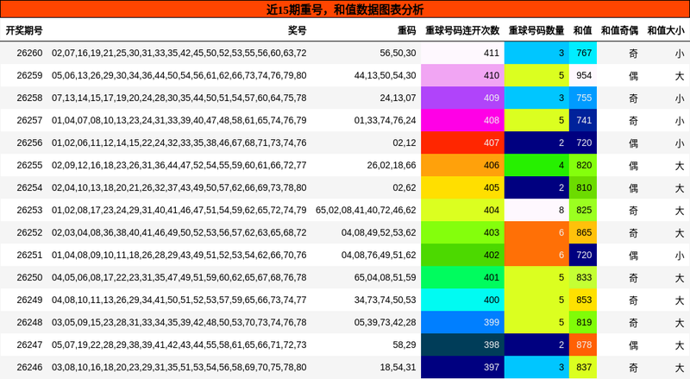Click repeat numbers 65,02,08,41,40,72,46,62
The width and height of the screenshot is (690, 379).
click(366, 210)
